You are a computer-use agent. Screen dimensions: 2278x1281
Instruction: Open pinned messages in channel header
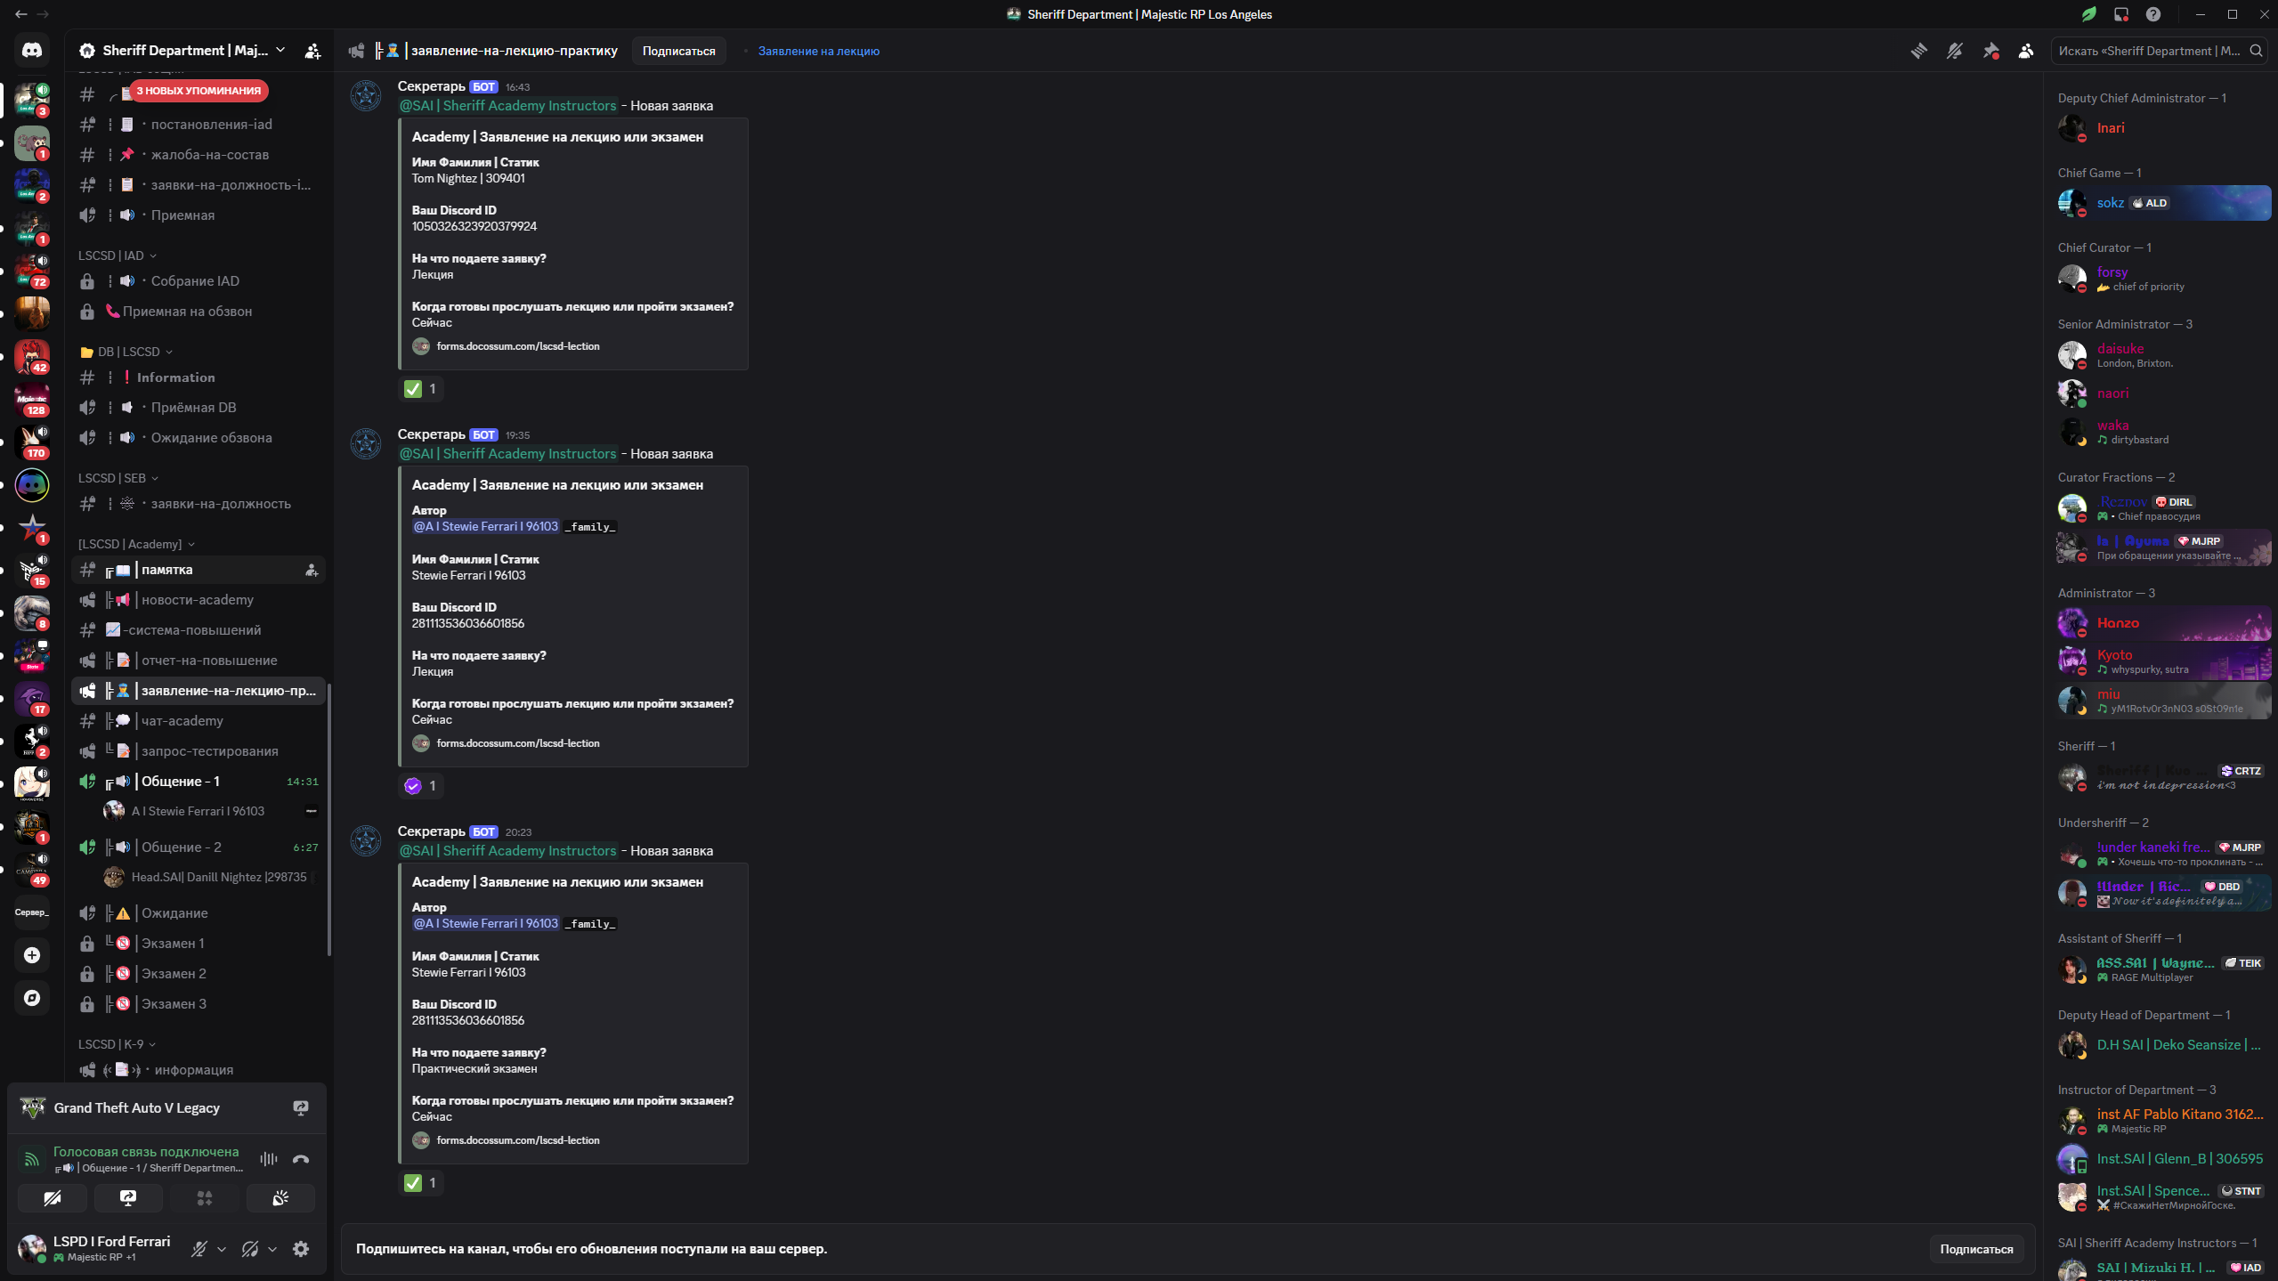1990,51
